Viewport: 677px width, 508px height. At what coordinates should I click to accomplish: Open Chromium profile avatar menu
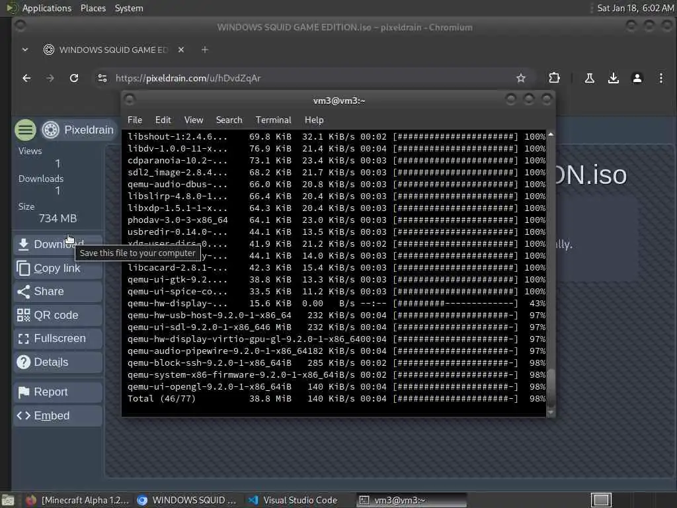[x=637, y=78]
